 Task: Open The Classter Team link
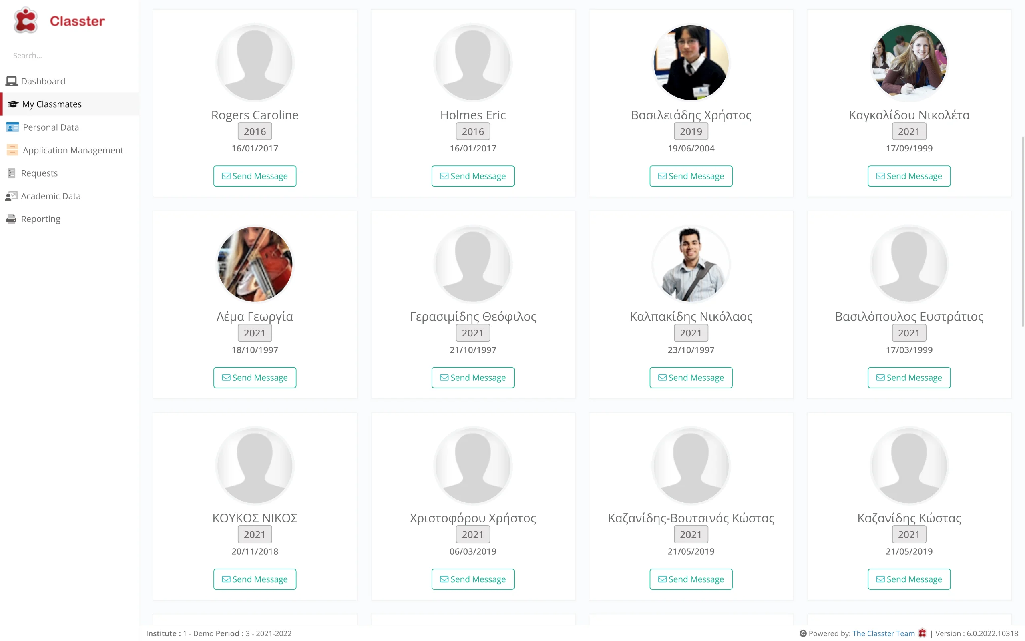click(883, 633)
